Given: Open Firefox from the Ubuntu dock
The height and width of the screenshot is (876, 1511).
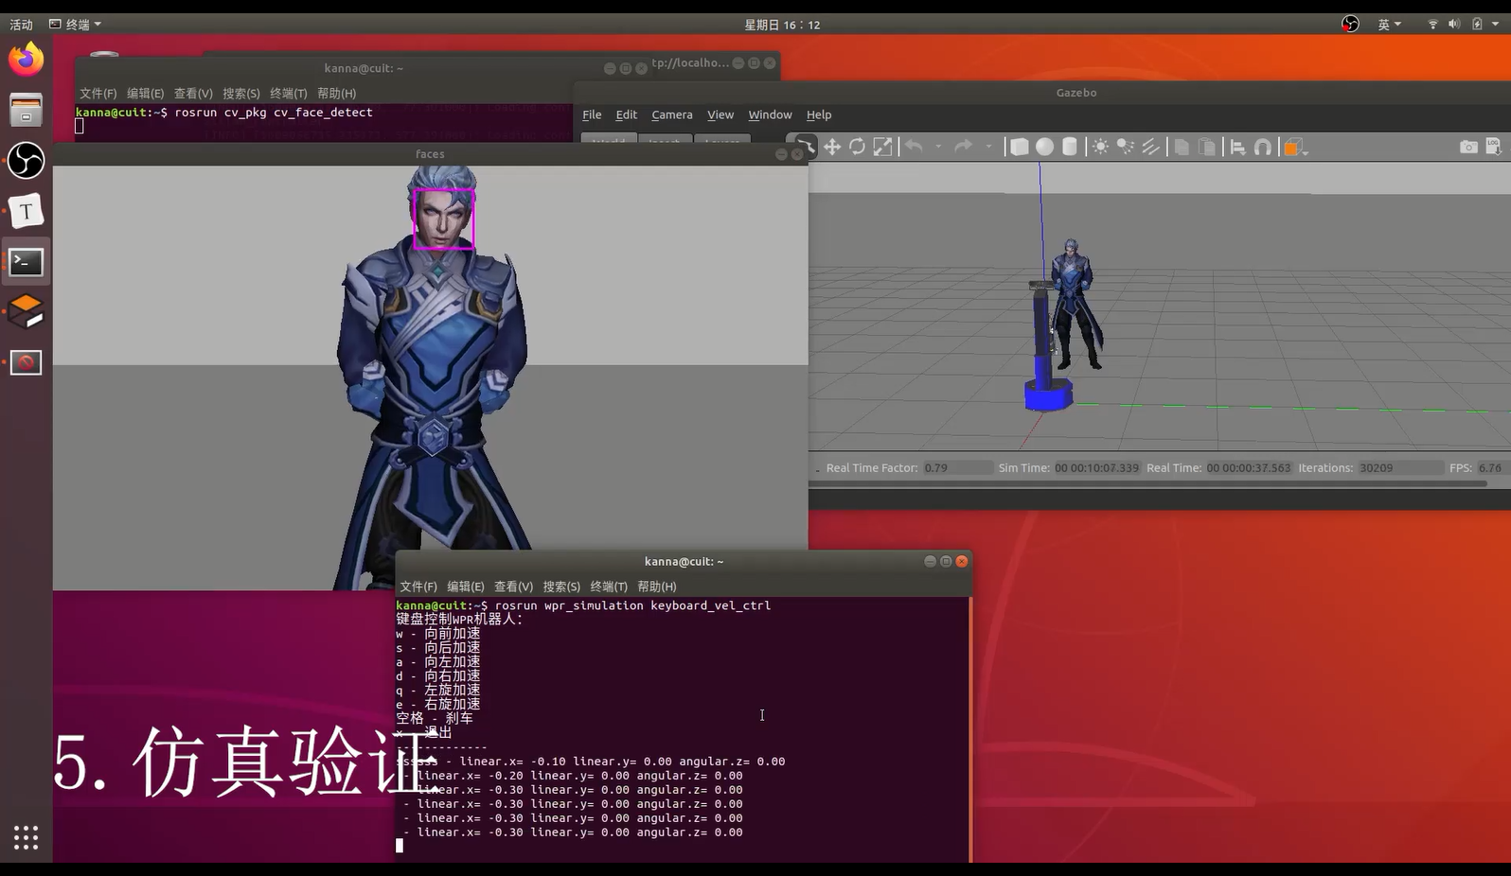Looking at the screenshot, I should 26,59.
